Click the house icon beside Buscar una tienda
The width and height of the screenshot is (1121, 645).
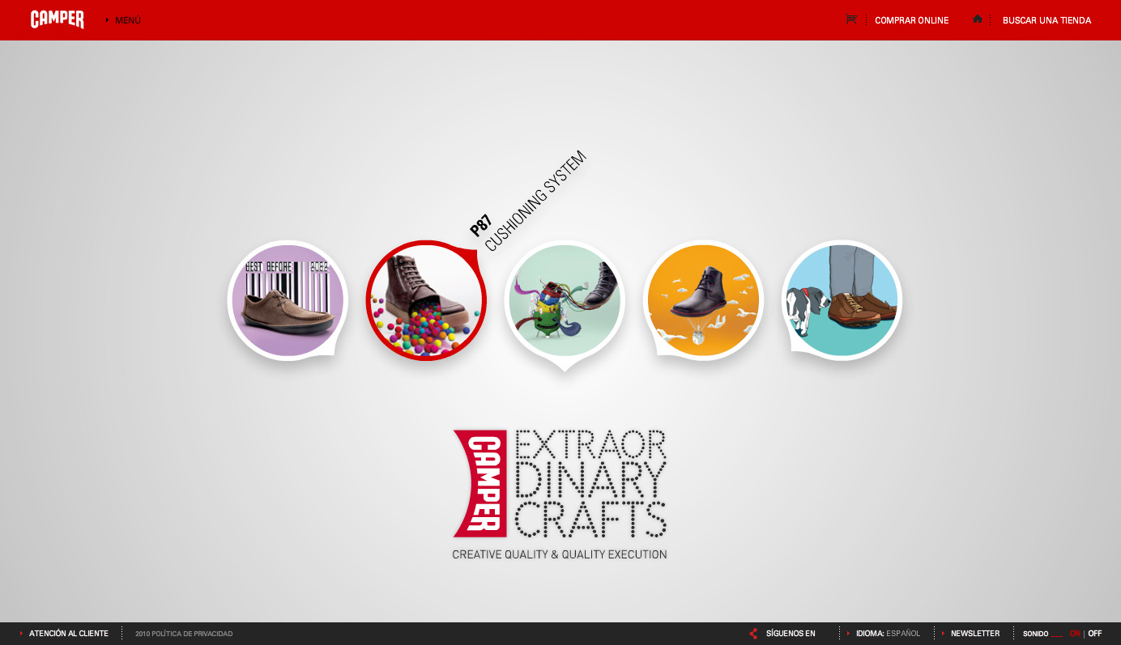[x=978, y=19]
